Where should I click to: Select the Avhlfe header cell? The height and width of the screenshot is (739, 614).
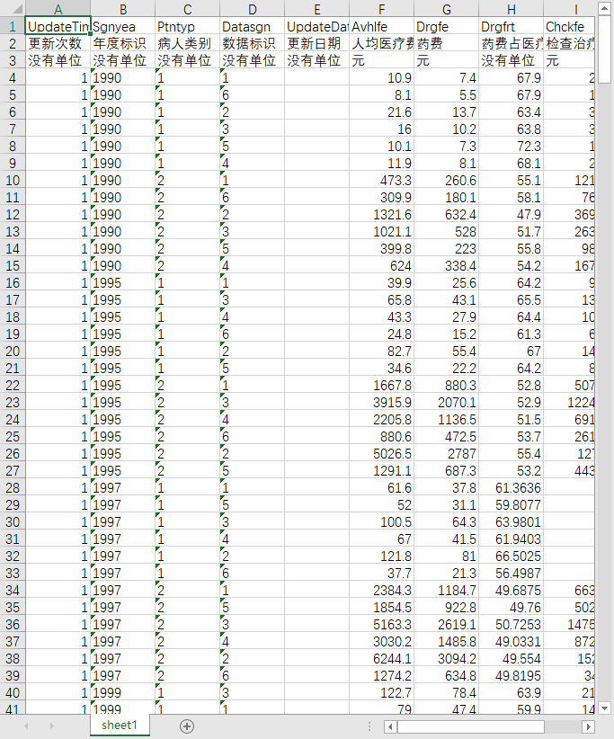[382, 26]
